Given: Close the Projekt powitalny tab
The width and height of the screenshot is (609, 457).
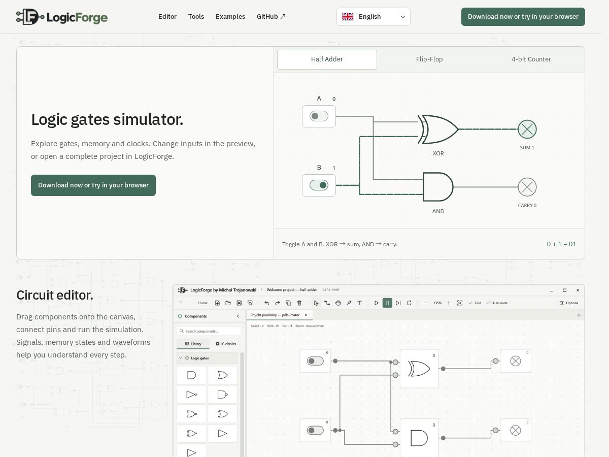Looking at the screenshot, I should pyautogui.click(x=306, y=315).
